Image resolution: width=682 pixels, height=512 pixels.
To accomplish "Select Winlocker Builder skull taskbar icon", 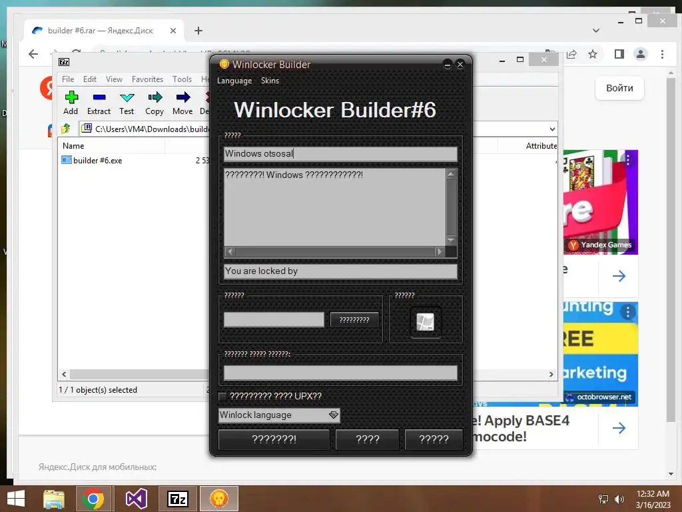I will 218,499.
